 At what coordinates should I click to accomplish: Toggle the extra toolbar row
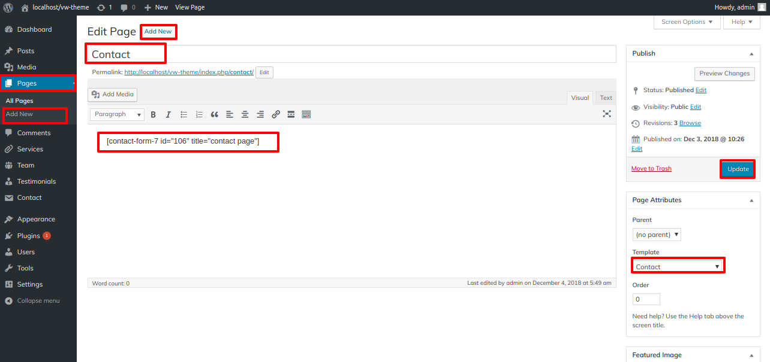pos(306,114)
